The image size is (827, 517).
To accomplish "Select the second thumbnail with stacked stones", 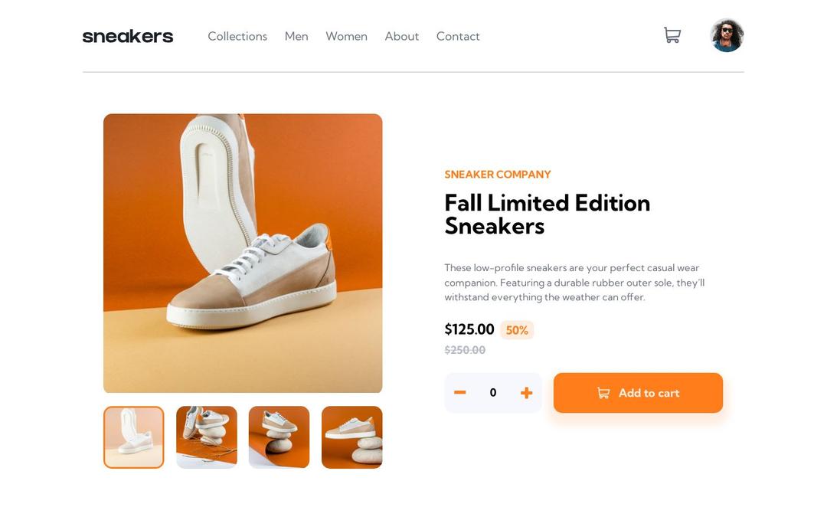I will pos(207,437).
